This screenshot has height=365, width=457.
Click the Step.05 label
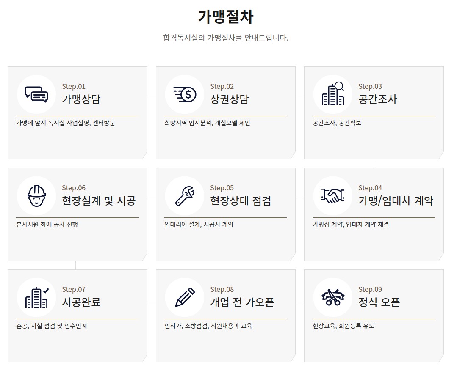[222, 188]
